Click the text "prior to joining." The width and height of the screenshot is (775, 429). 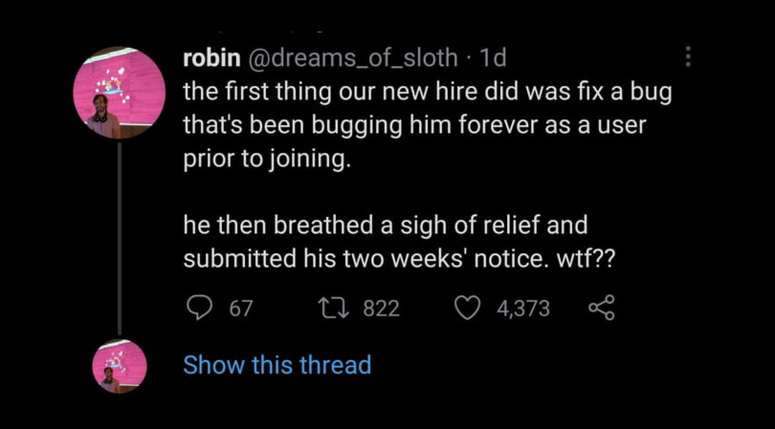tap(267, 158)
